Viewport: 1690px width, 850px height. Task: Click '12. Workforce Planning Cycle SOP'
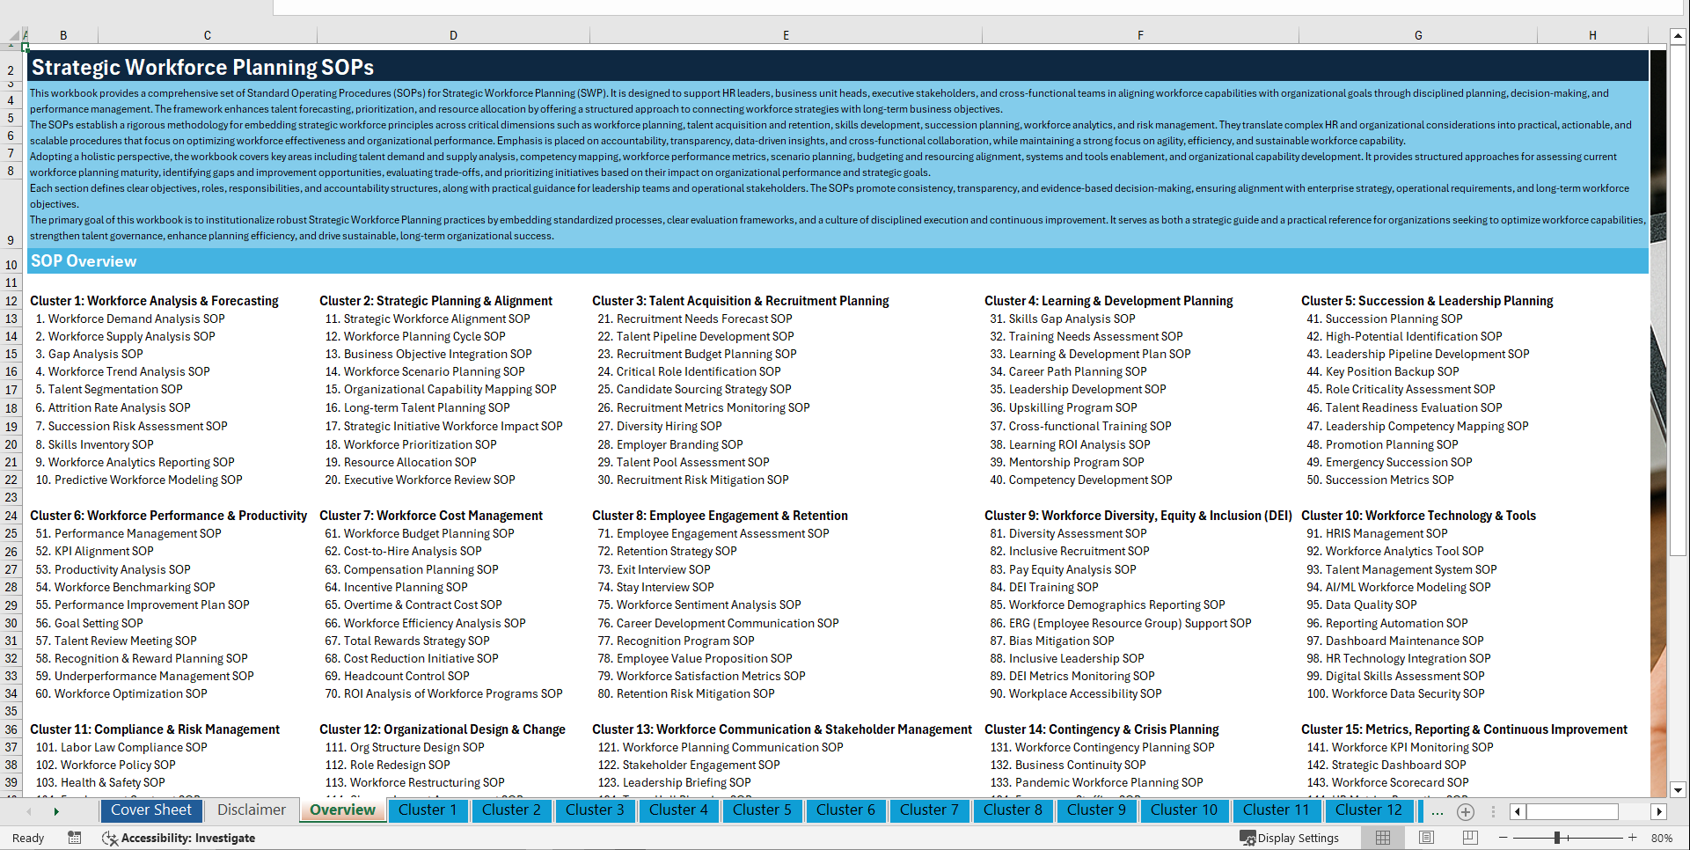coord(415,336)
